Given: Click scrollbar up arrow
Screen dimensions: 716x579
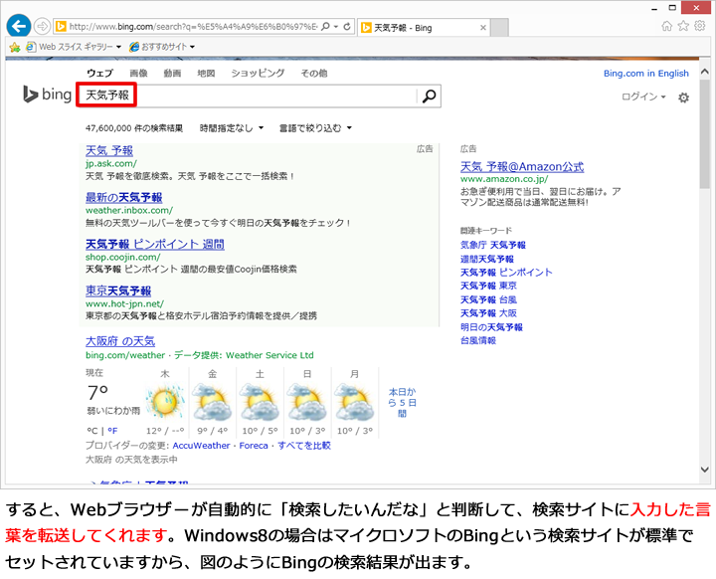Looking at the screenshot, I should click(x=705, y=72).
